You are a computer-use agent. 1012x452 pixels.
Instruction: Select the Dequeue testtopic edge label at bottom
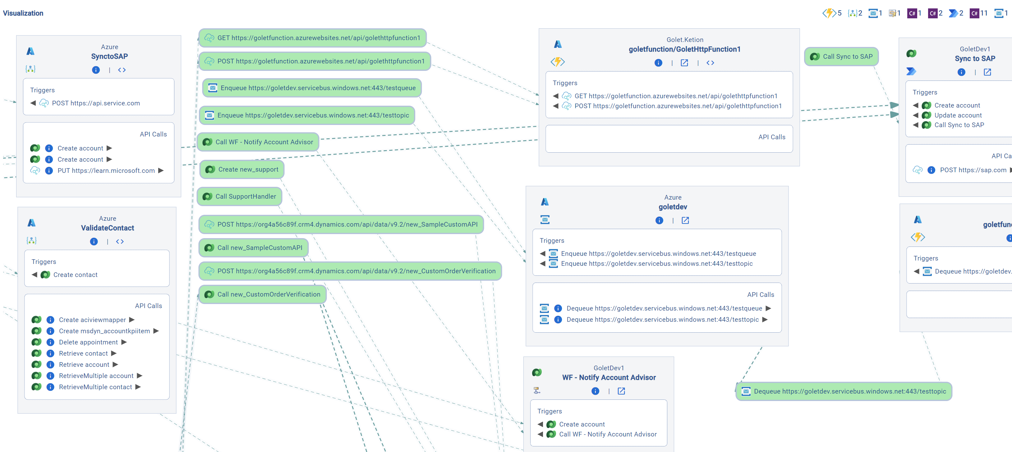(x=844, y=391)
